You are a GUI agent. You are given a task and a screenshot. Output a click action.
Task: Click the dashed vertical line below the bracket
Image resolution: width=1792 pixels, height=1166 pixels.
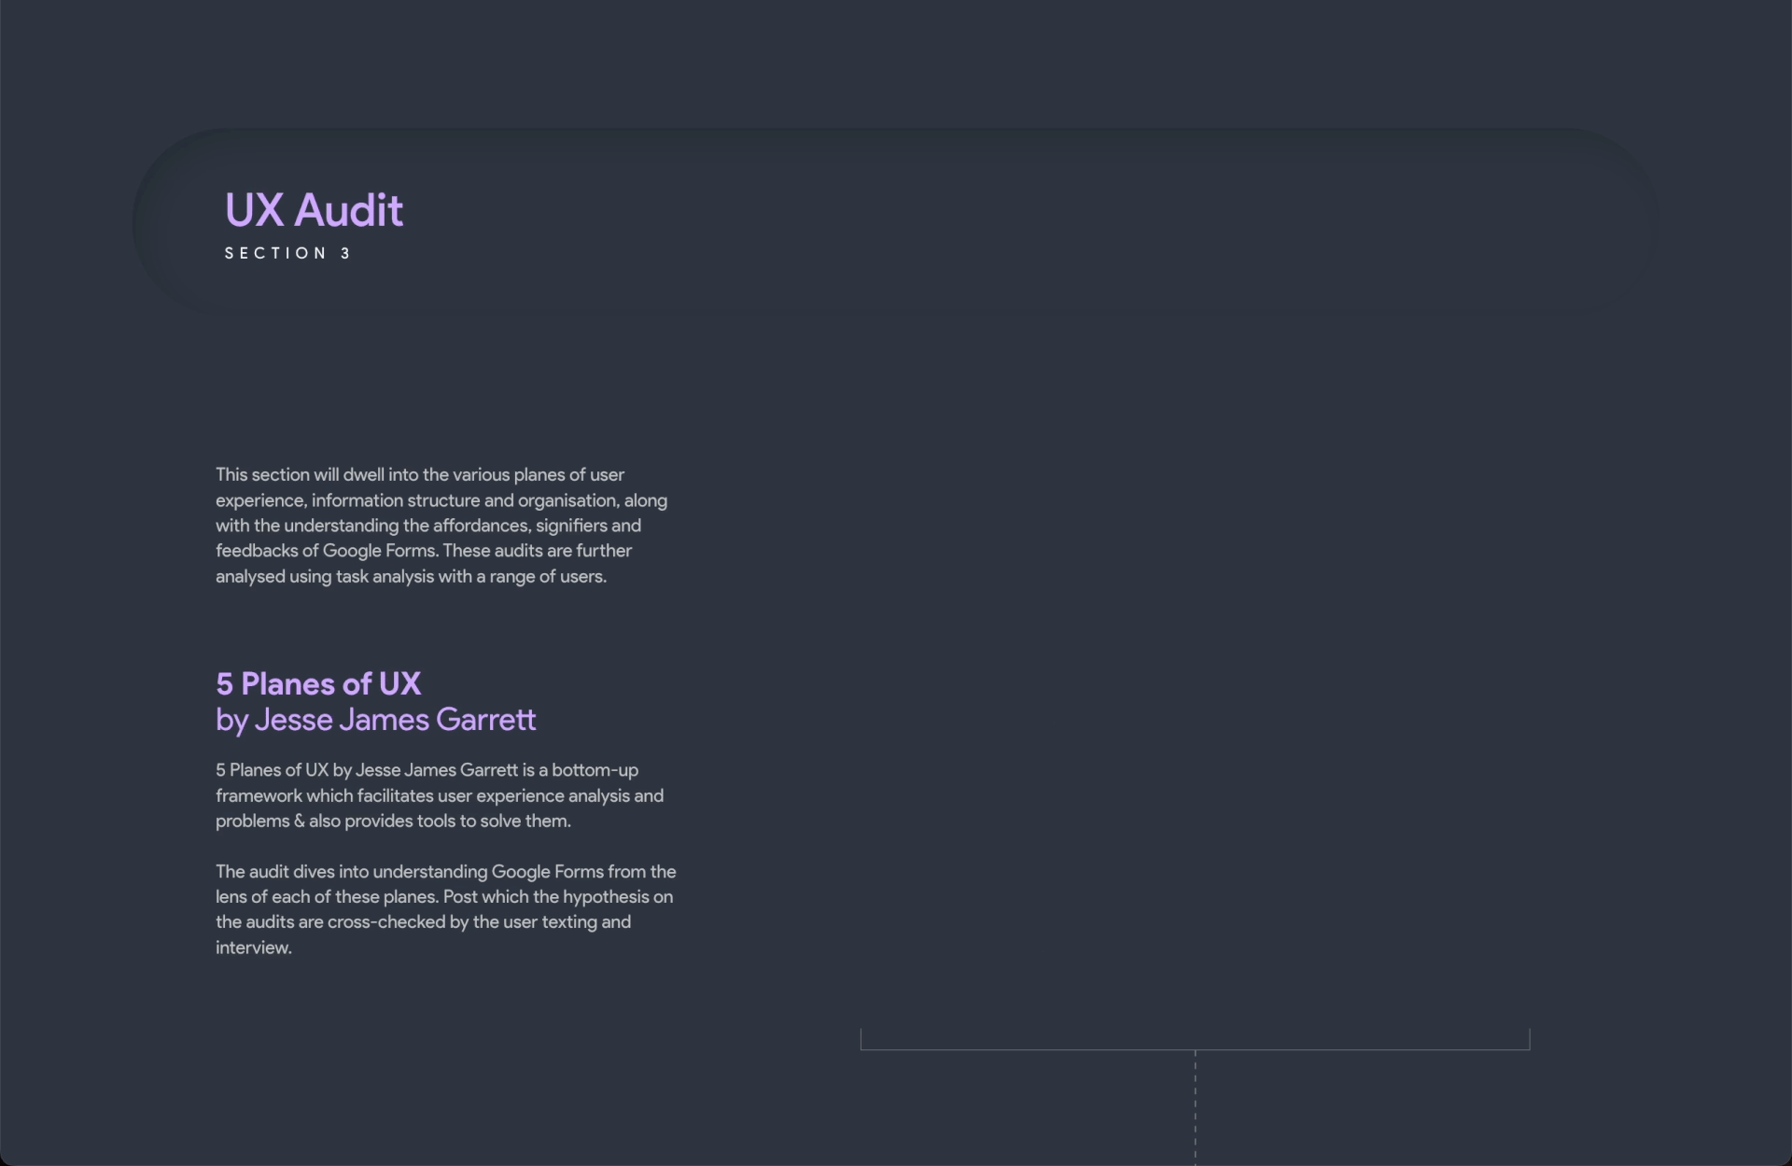1195,1108
